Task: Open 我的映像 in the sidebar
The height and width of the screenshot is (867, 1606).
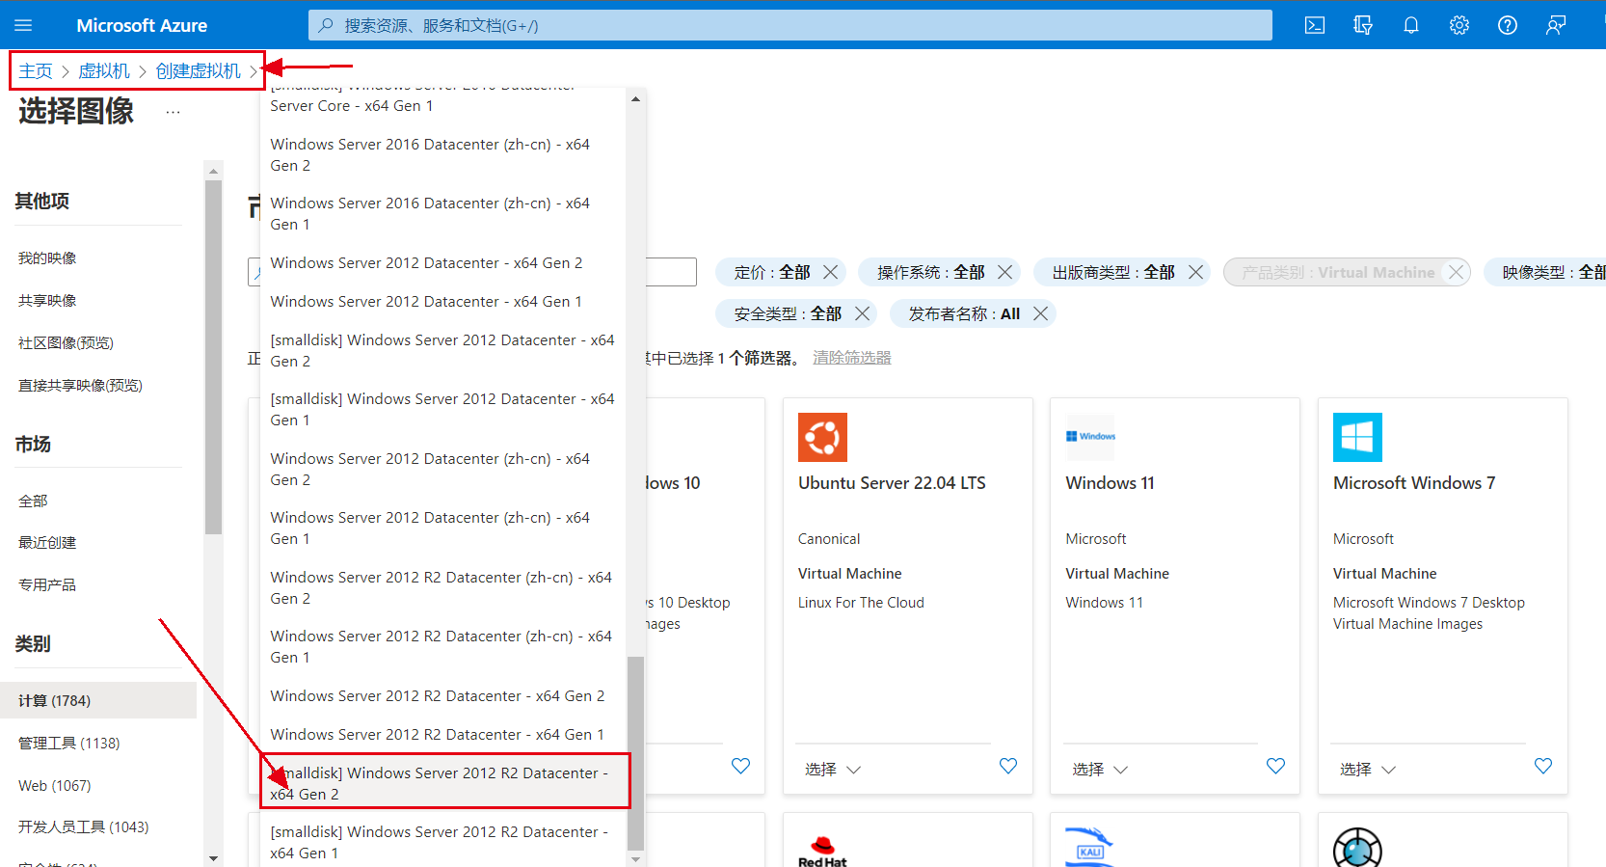Action: tap(47, 257)
